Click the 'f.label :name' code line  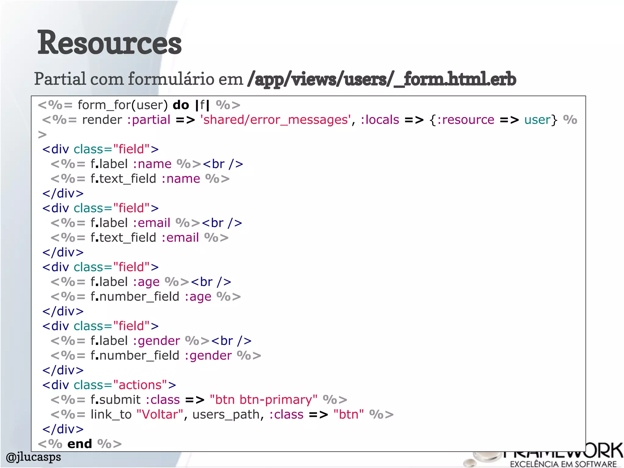[x=147, y=164]
